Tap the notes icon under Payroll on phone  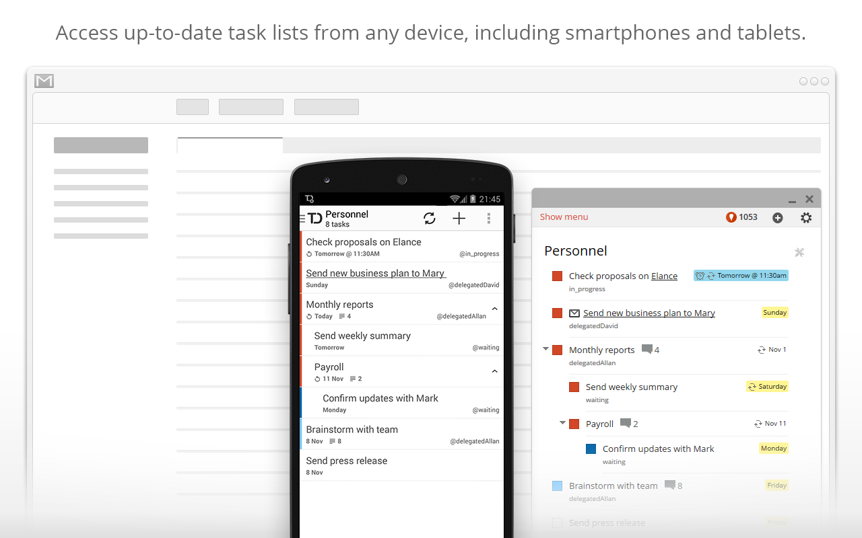[353, 379]
